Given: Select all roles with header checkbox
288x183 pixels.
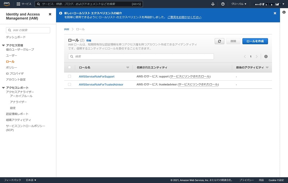Looking at the screenshot, I should 69,67.
